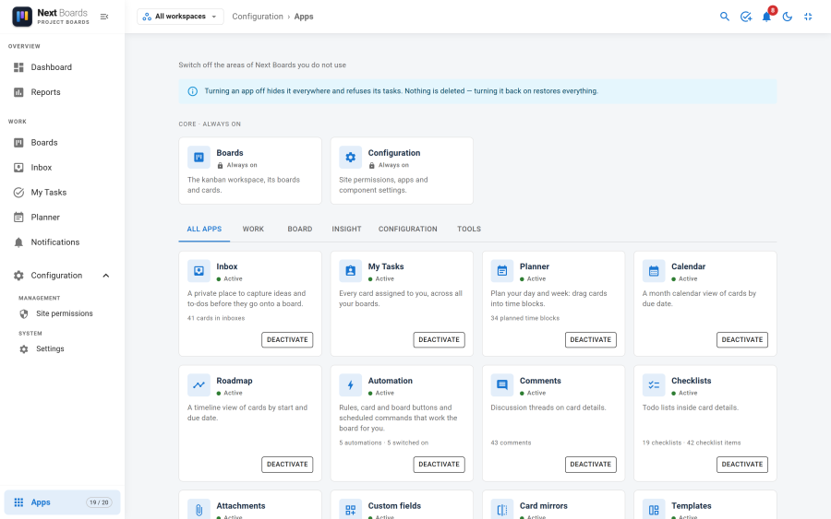
Task: Deactivate the My Tasks app
Action: tap(439, 339)
